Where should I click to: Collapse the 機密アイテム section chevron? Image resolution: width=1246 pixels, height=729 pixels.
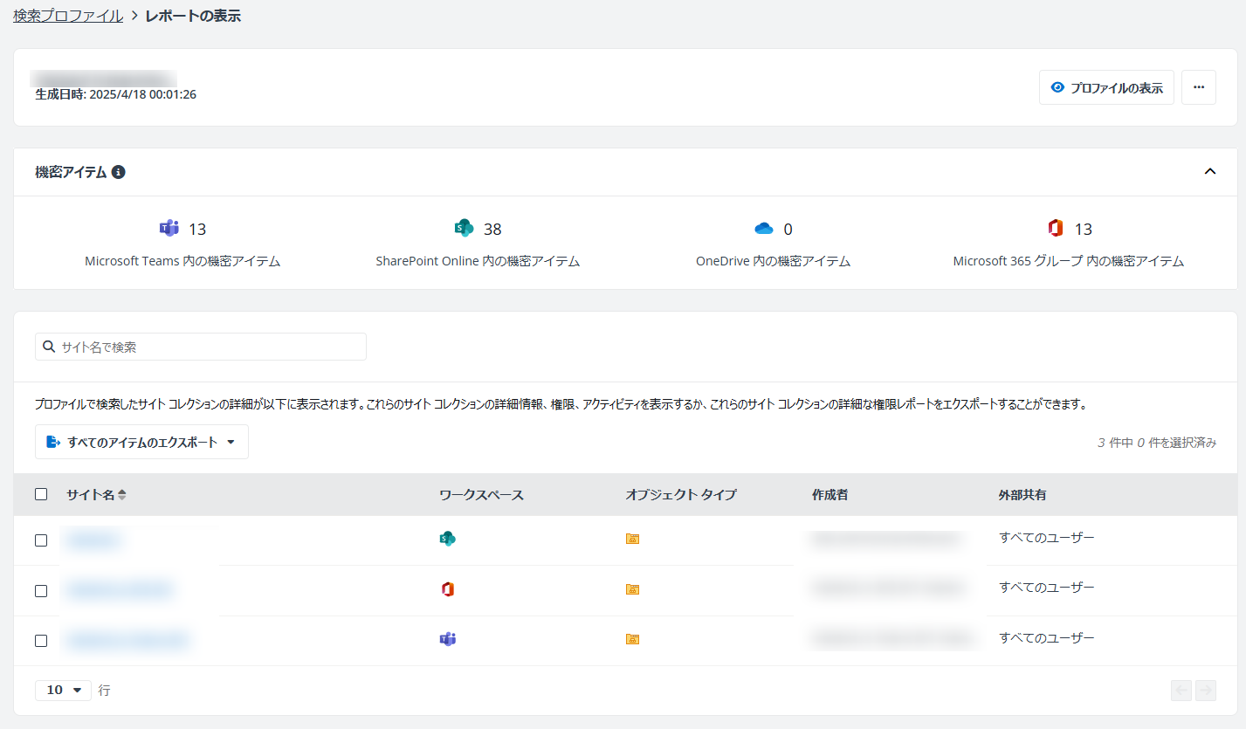[1210, 171]
